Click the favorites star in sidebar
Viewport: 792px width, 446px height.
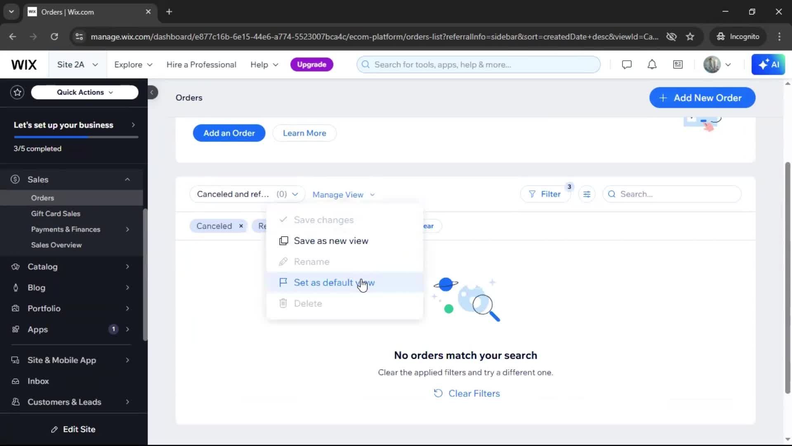click(x=17, y=93)
